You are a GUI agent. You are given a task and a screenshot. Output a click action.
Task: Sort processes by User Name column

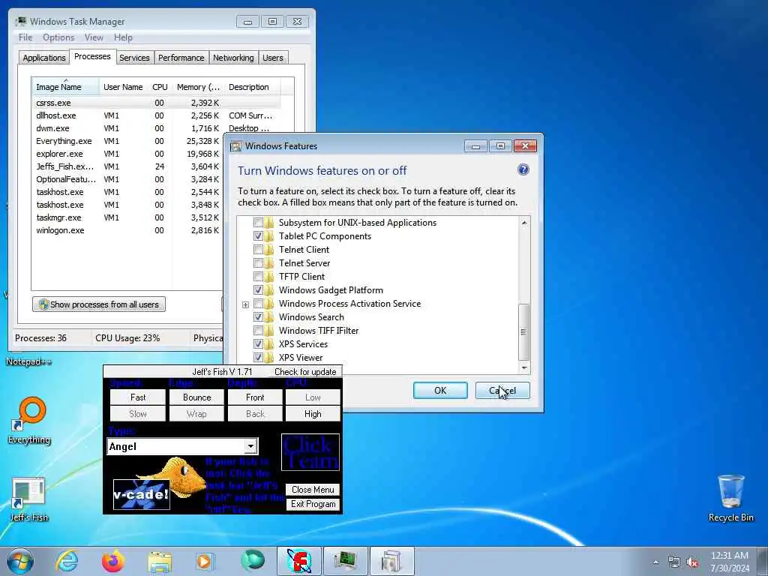(x=123, y=87)
